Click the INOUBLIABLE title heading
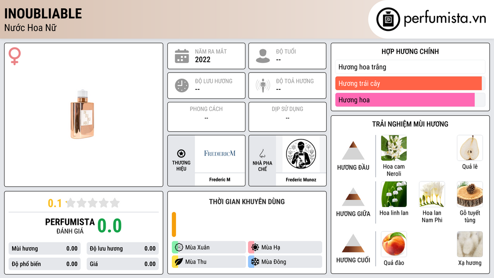The width and height of the screenshot is (494, 278). tap(43, 14)
